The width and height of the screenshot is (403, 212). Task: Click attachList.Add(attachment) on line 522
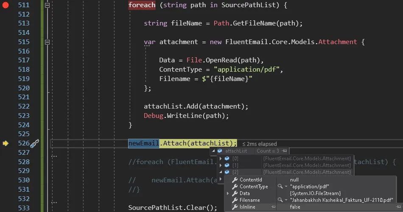[x=194, y=106]
